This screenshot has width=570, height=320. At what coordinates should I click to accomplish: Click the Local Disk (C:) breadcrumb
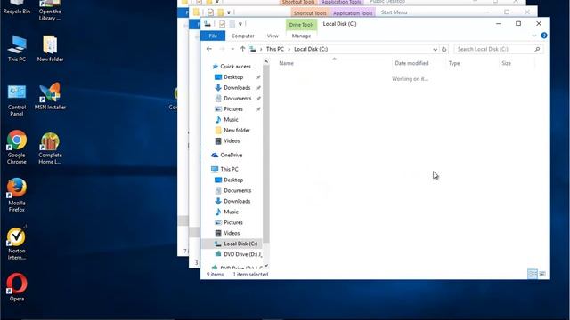pyautogui.click(x=311, y=49)
